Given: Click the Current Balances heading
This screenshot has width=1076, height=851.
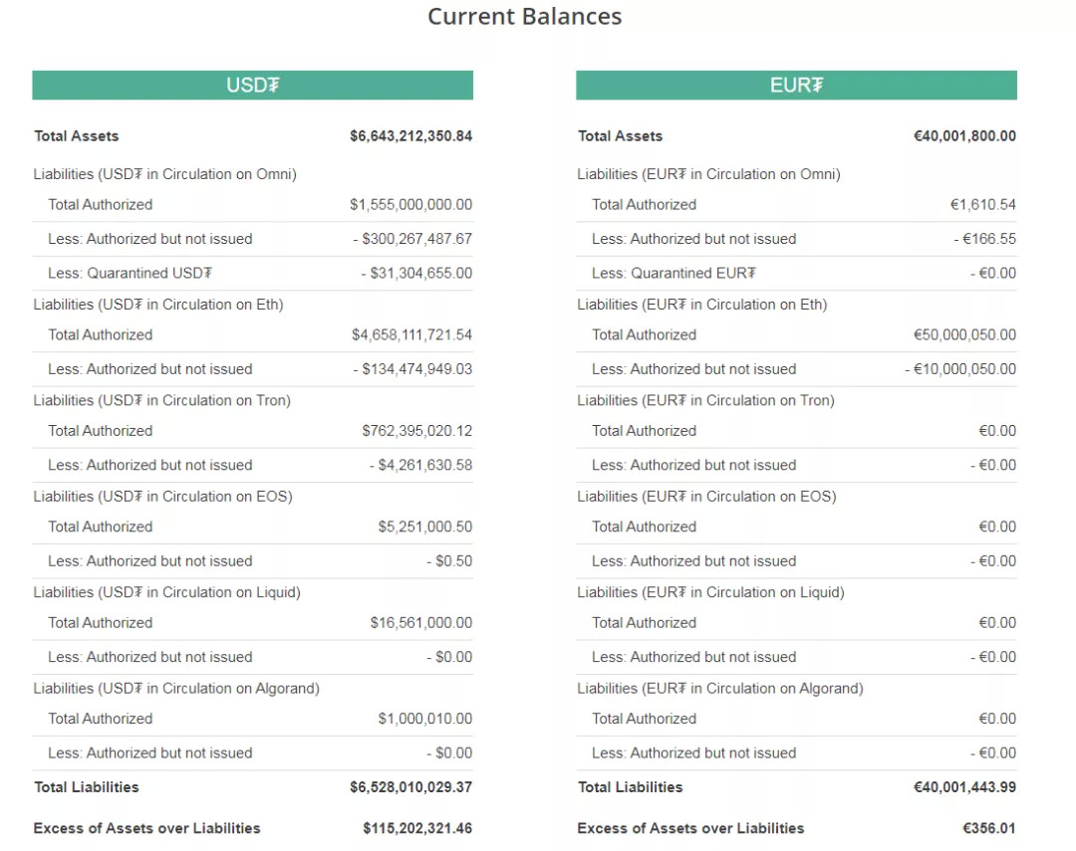Looking at the screenshot, I should [x=524, y=17].
